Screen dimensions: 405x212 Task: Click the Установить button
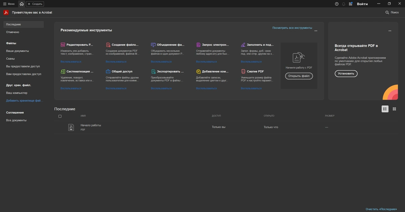346,73
